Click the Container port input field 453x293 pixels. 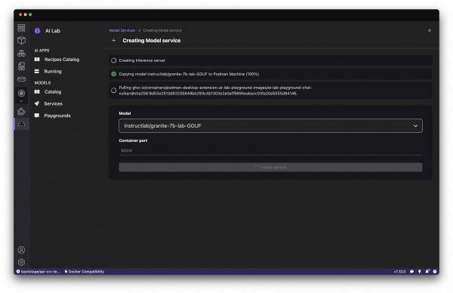[270, 150]
